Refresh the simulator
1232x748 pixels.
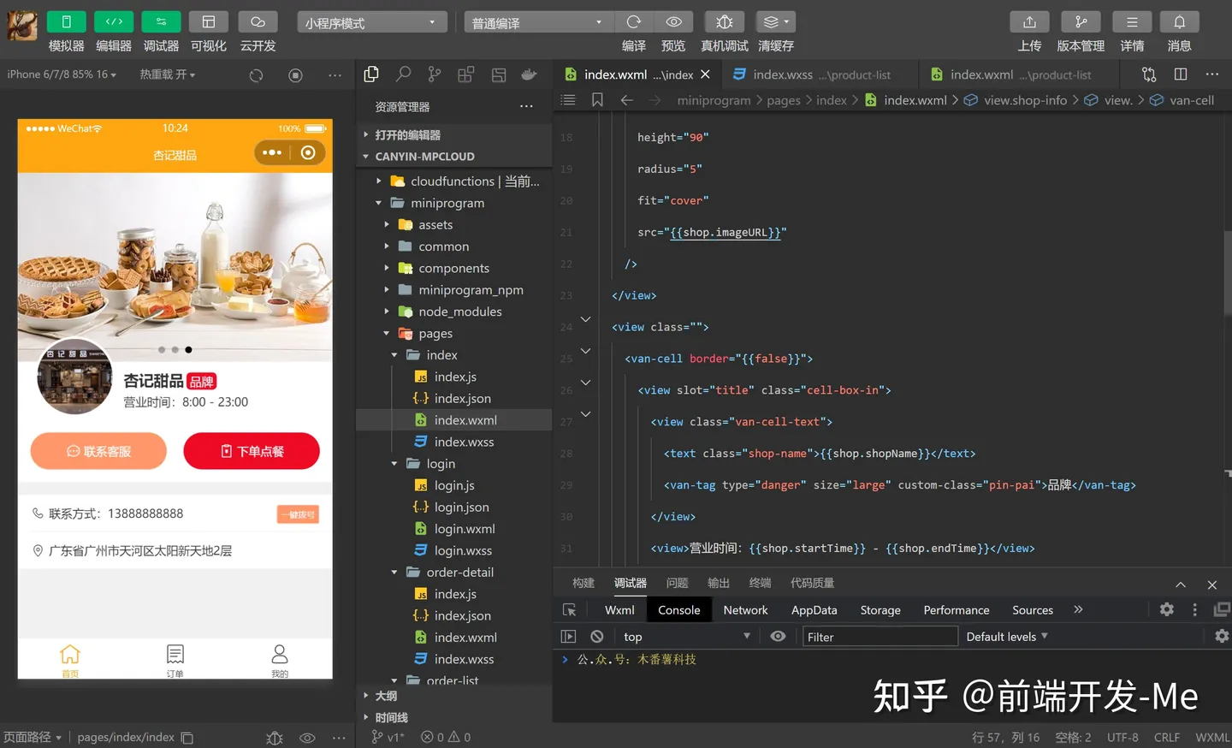[x=256, y=75]
